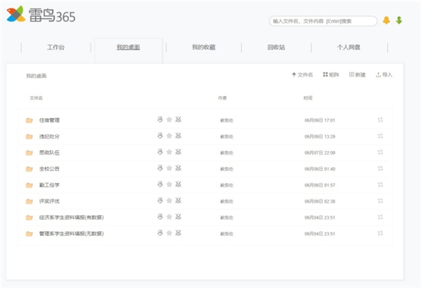Switch to 矩阵 grid view
Screen dimensions: 421x288
click(x=330, y=74)
